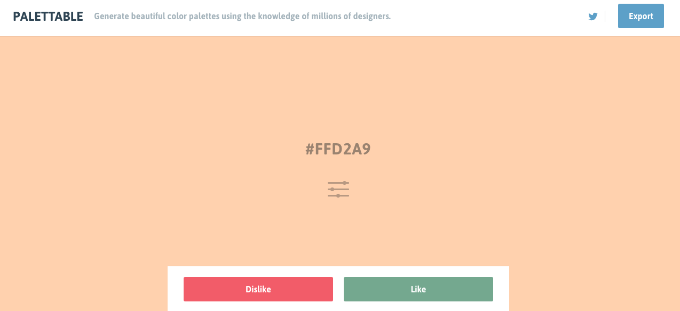
Task: Click the divider beside the Twitter icon
Action: (x=605, y=17)
